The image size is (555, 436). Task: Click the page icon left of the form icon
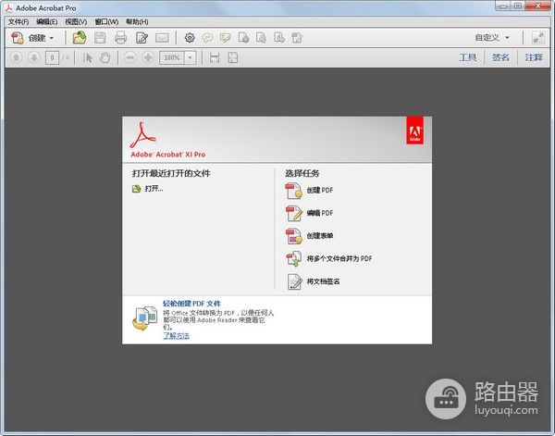[279, 38]
